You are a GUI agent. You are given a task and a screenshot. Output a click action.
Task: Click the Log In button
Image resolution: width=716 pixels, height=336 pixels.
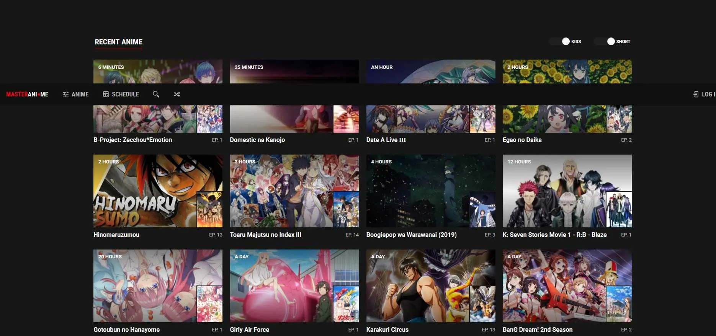click(x=704, y=94)
